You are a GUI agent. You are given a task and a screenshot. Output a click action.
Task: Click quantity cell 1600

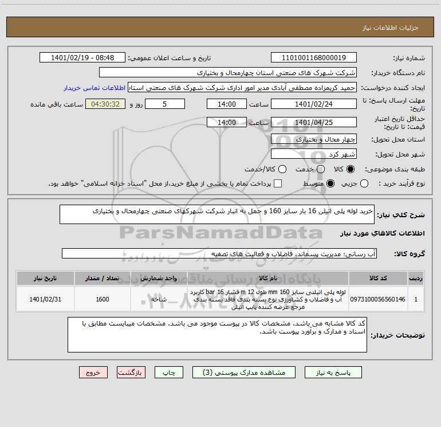click(103, 299)
